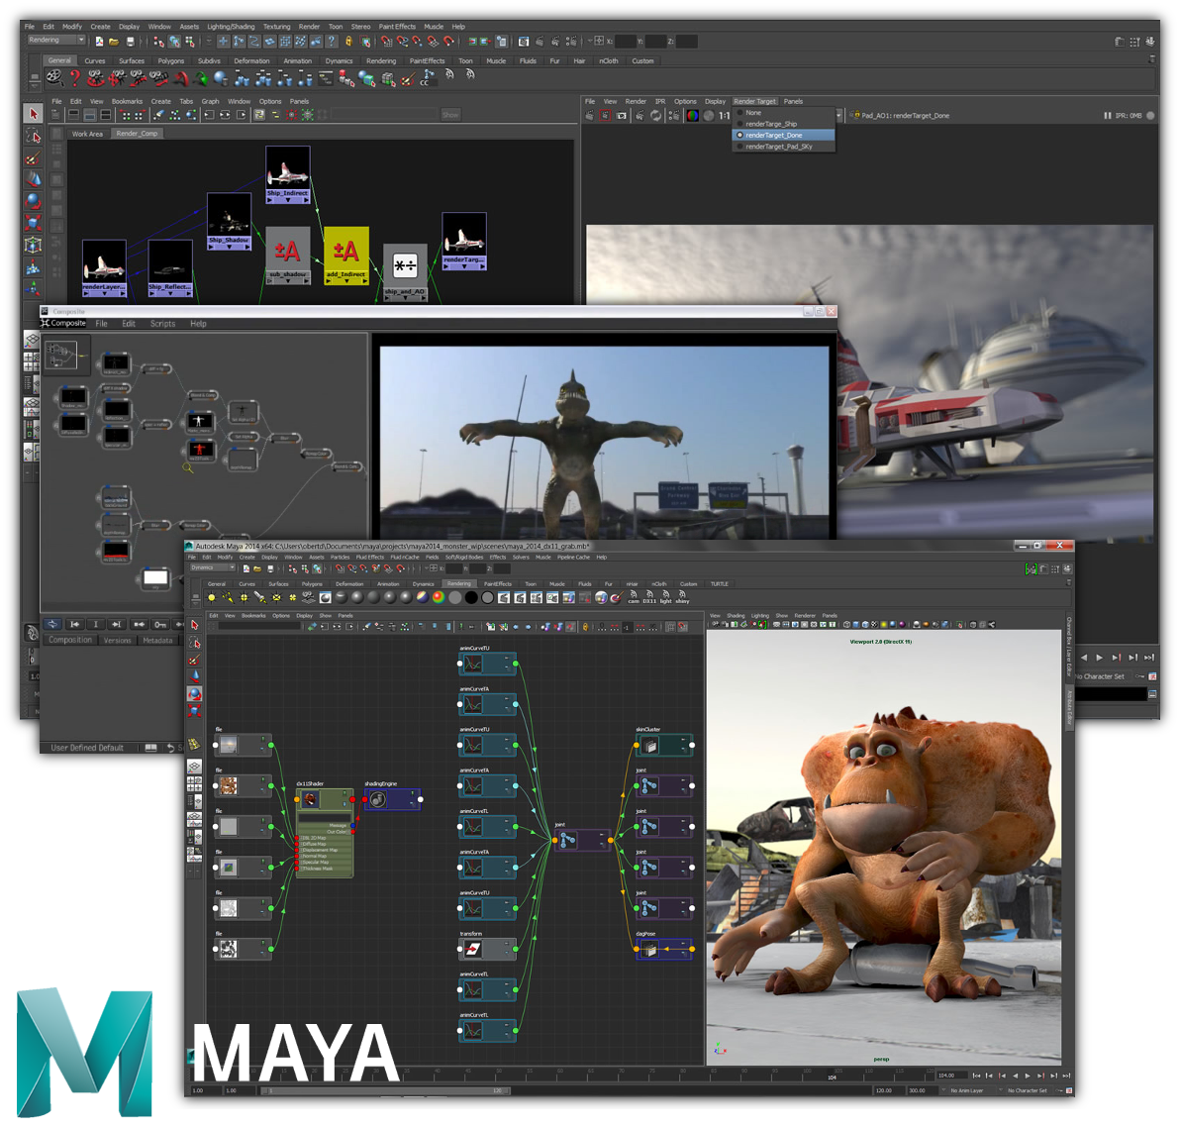Click the front Maya time slider ruler
1180x1129 pixels.
point(562,1075)
